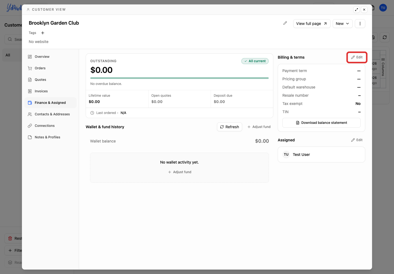Image resolution: width=394 pixels, height=274 pixels.
Task: Click View full page button
Action: tap(312, 24)
